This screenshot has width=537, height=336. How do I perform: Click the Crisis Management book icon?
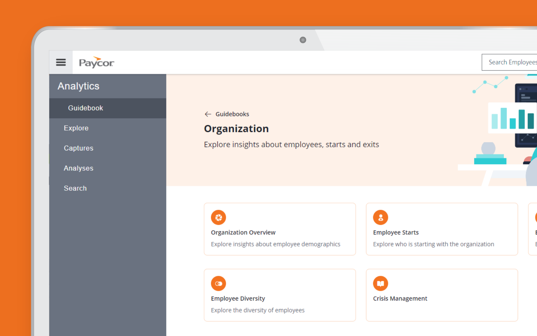[x=381, y=283]
